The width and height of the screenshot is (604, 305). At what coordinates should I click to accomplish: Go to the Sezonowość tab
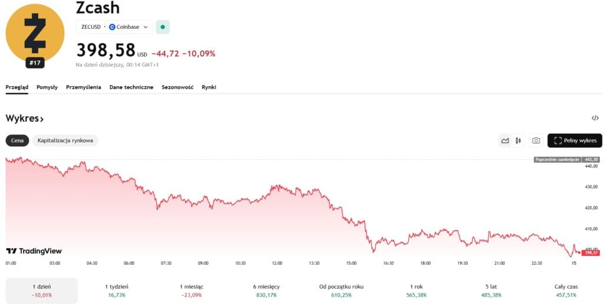point(178,87)
